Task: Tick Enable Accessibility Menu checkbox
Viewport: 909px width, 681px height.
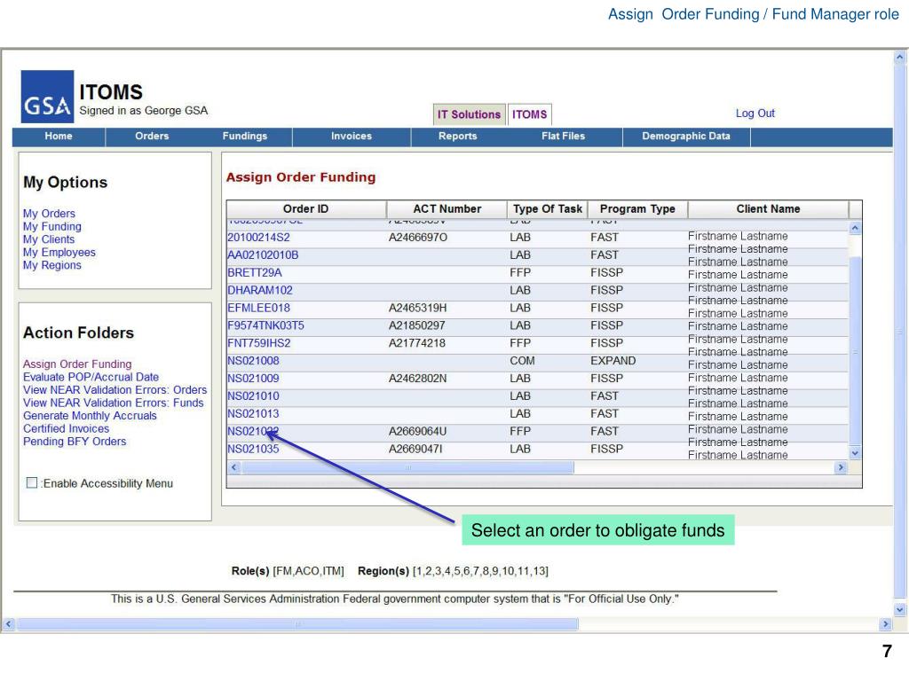Action: (x=32, y=482)
